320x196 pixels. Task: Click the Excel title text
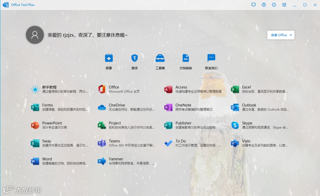coord(246,87)
